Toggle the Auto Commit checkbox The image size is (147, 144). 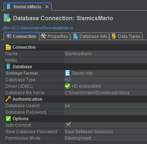coord(69,125)
